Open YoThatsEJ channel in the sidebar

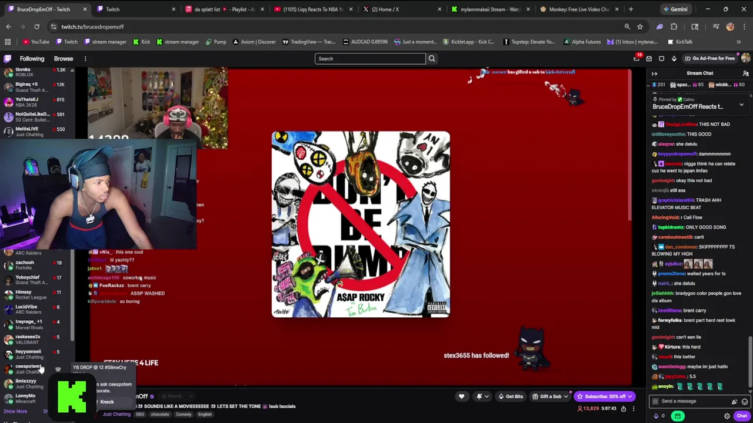35,102
